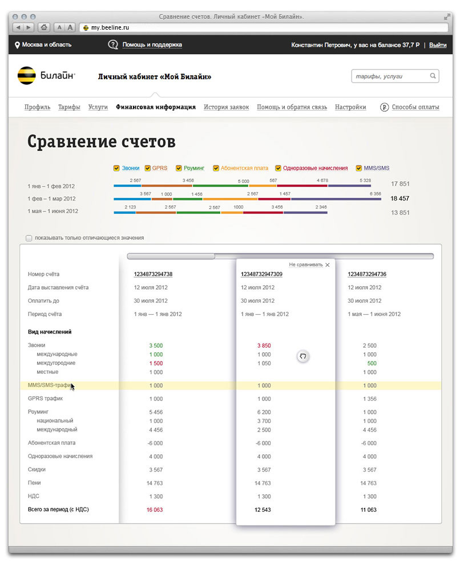
Task: Click the horizontal scrollbar thumb above table
Action: coord(171,256)
